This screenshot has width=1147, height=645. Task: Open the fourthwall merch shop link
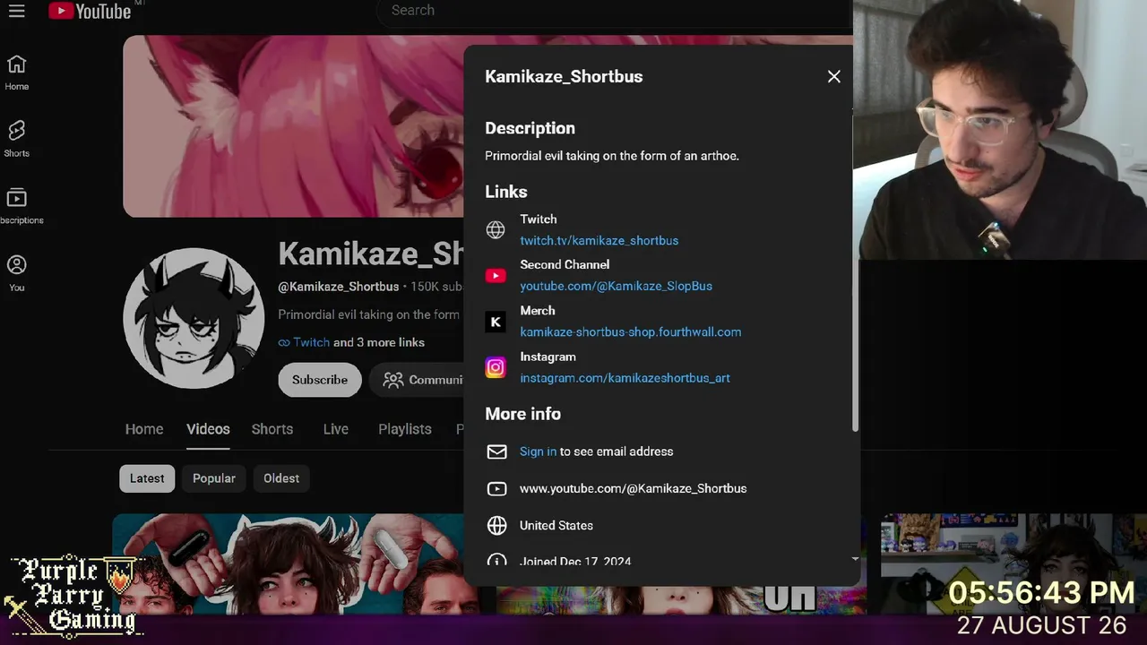[631, 331]
